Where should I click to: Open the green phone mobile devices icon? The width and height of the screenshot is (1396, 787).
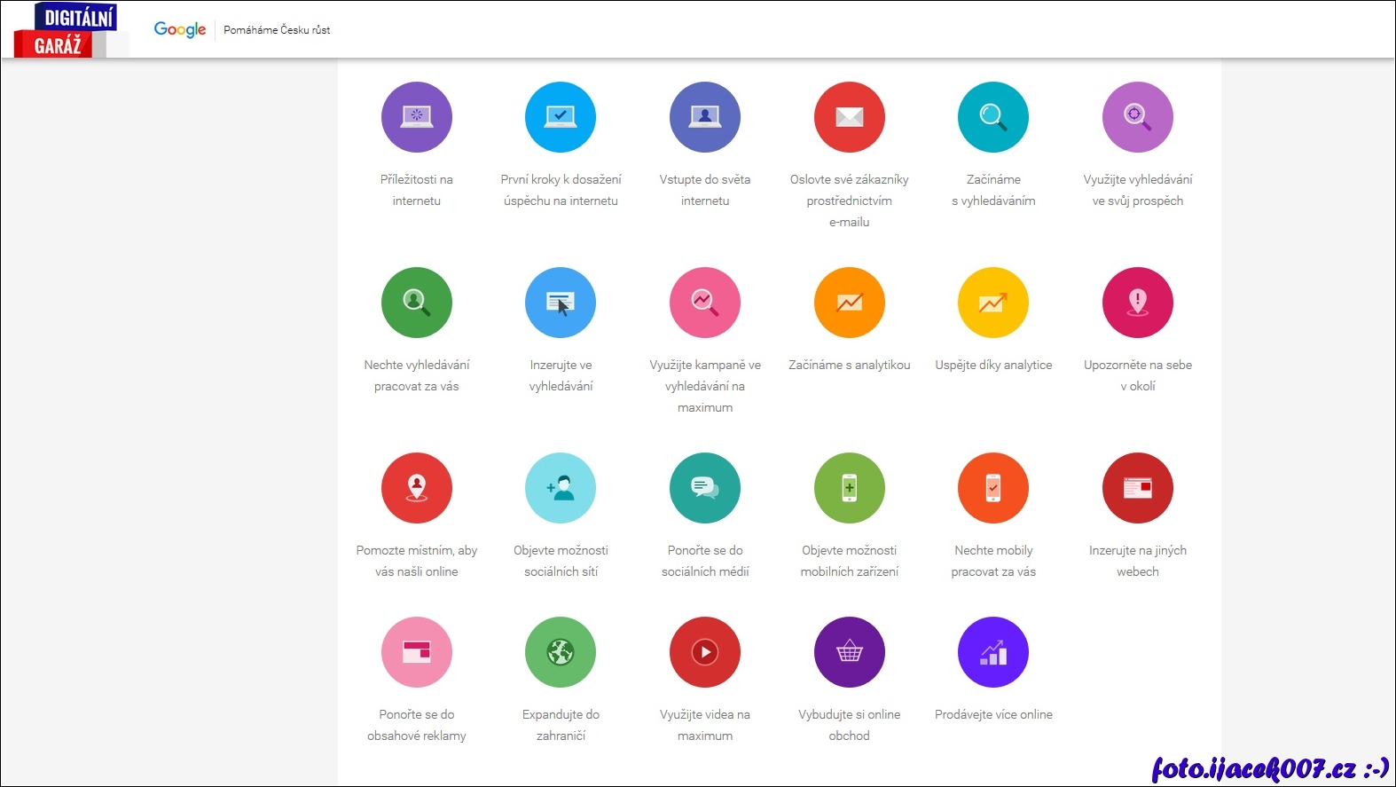[849, 488]
